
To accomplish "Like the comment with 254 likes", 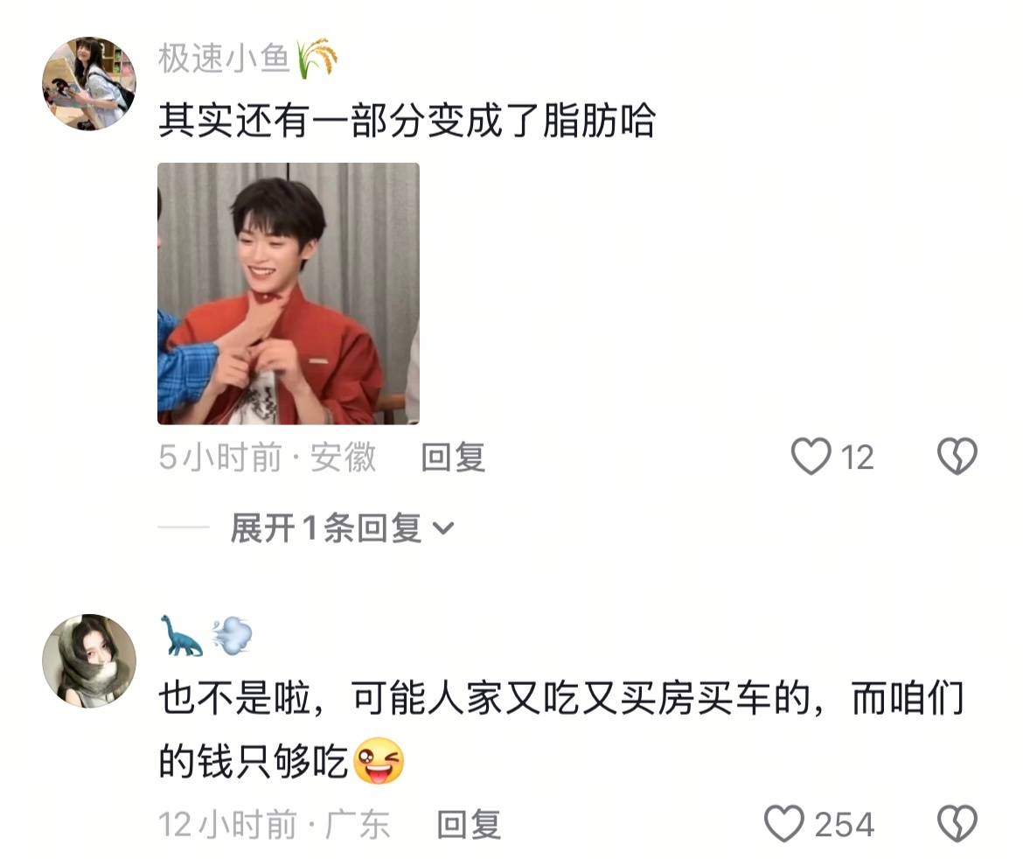I will [x=784, y=824].
